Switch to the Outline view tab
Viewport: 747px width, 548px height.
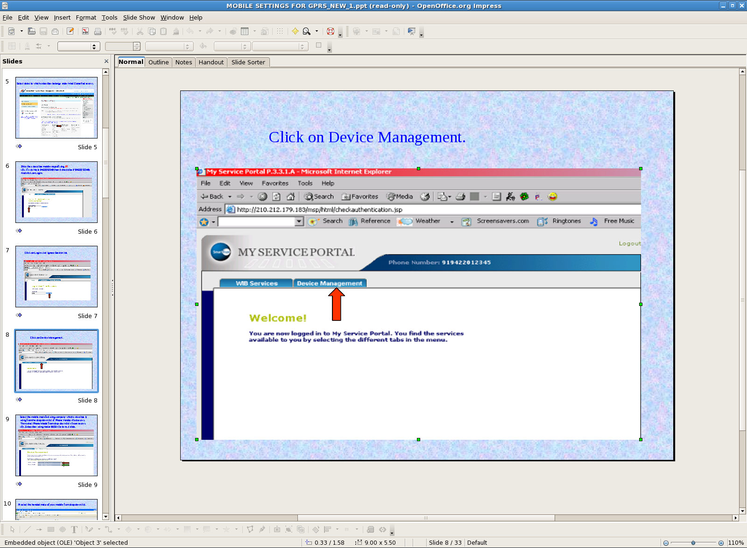pyautogui.click(x=159, y=62)
